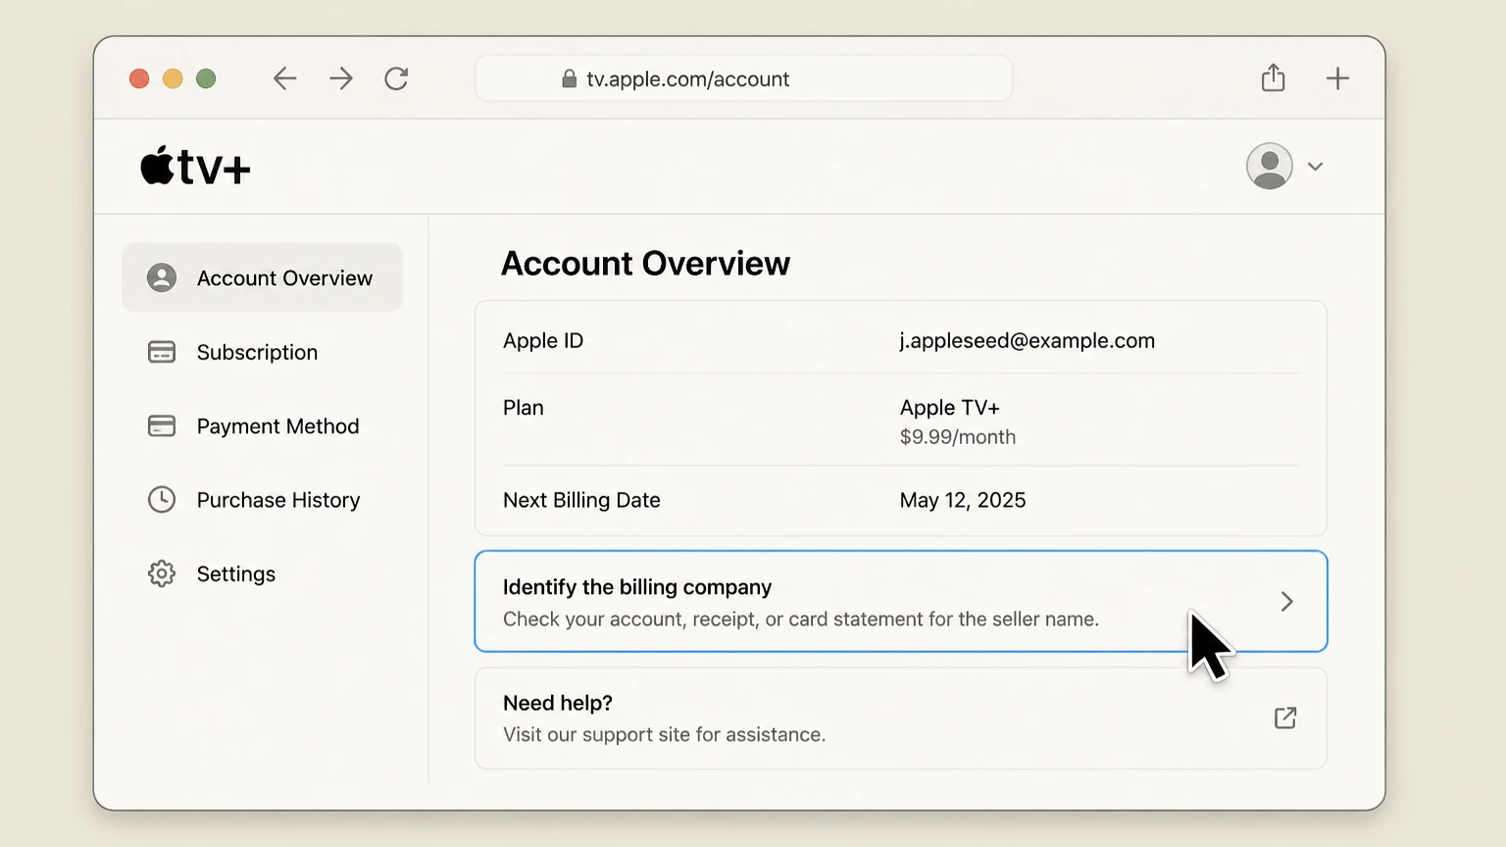Click the $9.99/month price text
This screenshot has height=847, width=1506.
tap(958, 437)
